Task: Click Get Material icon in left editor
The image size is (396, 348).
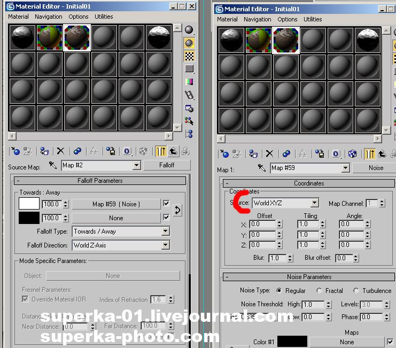Action: click(15, 151)
